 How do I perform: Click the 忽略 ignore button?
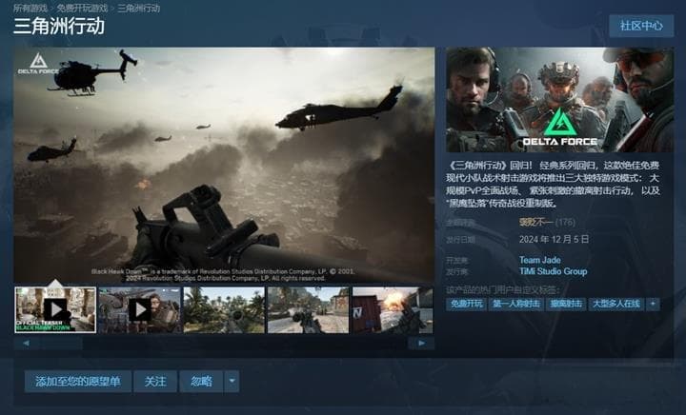click(x=201, y=382)
